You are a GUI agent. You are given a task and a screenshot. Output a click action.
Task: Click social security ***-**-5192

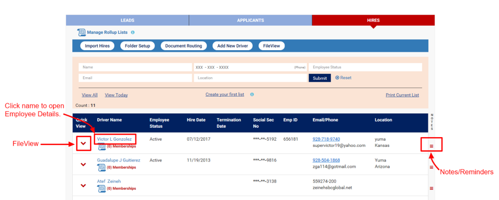(265, 139)
